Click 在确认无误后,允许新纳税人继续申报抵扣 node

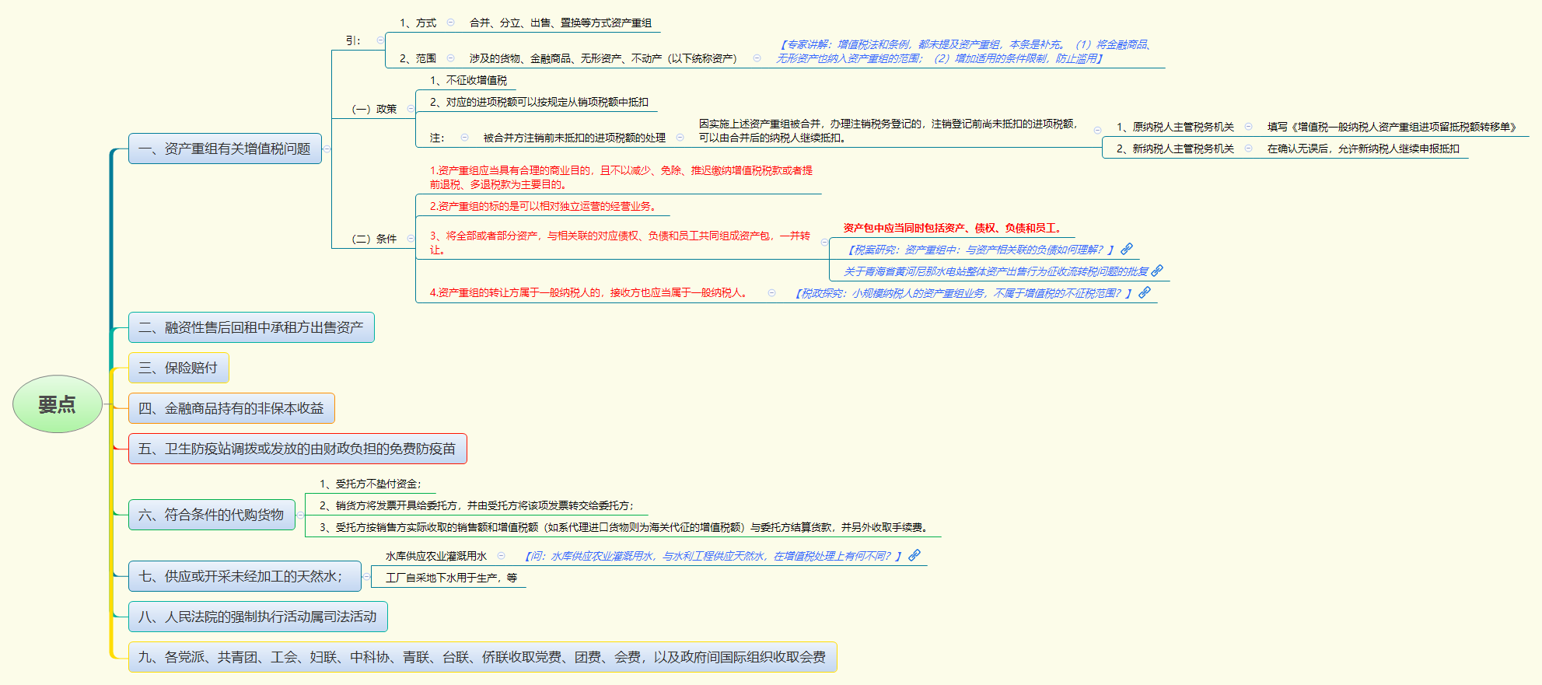pos(1363,148)
